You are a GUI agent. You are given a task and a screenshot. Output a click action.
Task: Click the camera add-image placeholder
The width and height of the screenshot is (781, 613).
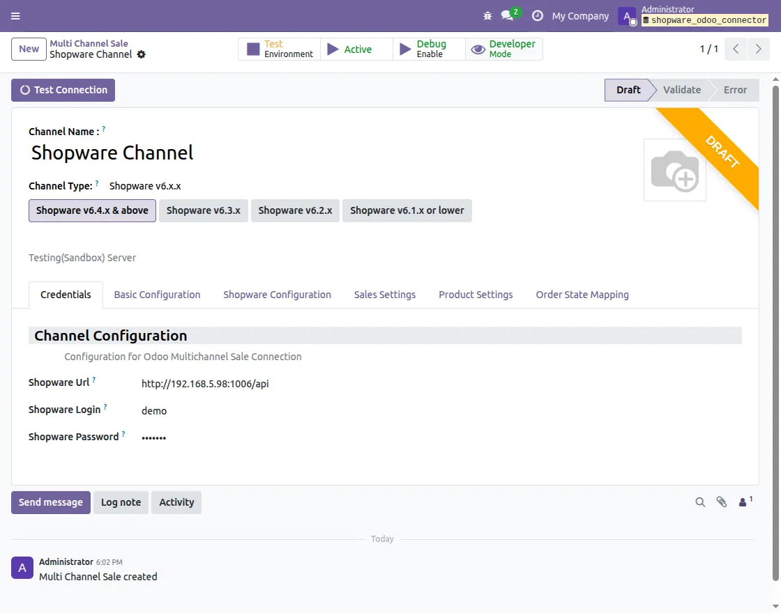pos(675,170)
